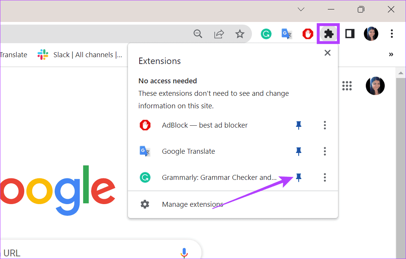Click the page scrollbar up arrow
The height and width of the screenshot is (259, 406).
click(x=401, y=73)
